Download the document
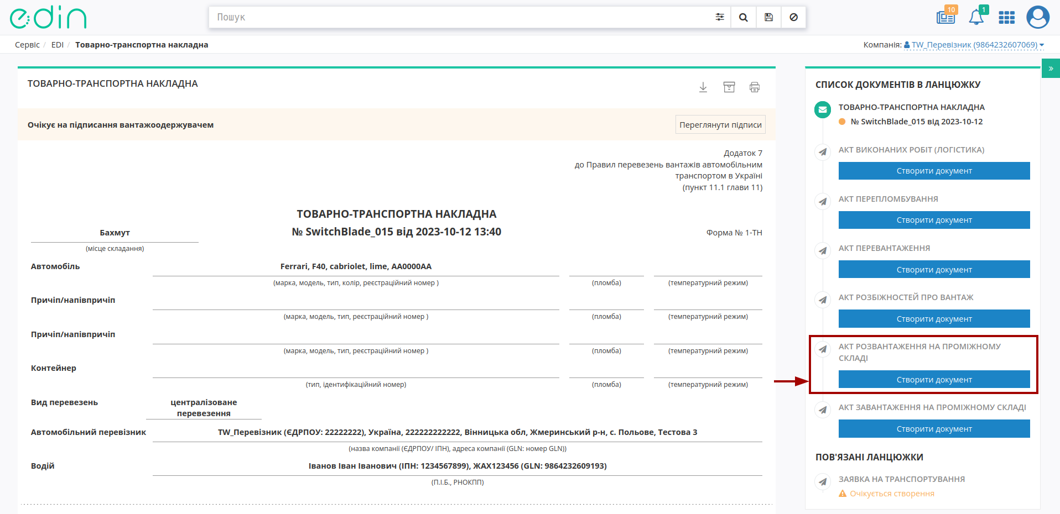1060x514 pixels. (703, 87)
